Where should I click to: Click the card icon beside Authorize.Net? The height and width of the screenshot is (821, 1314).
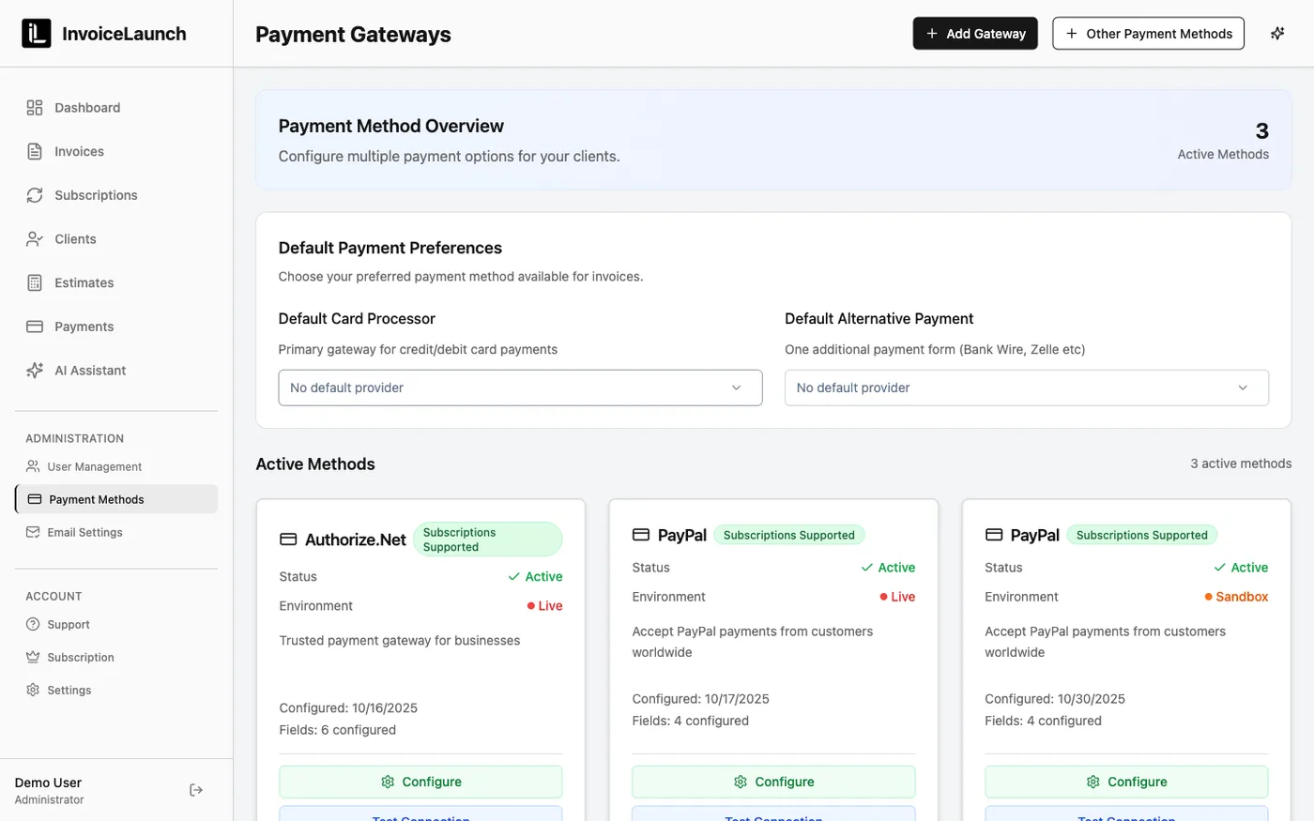point(288,540)
